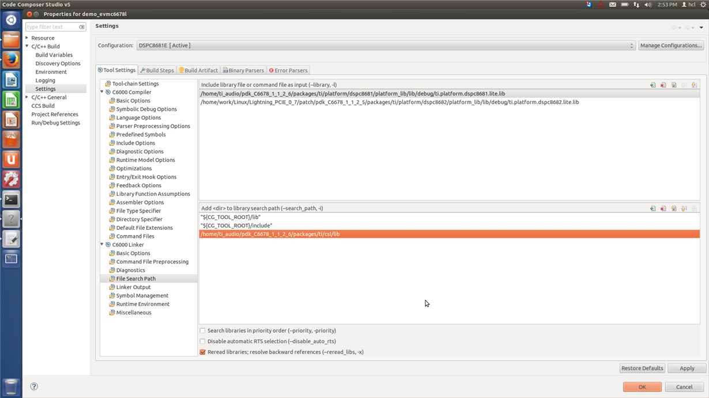Click the Manage Configurations button
Screen dimensions: 709x398
671,46
